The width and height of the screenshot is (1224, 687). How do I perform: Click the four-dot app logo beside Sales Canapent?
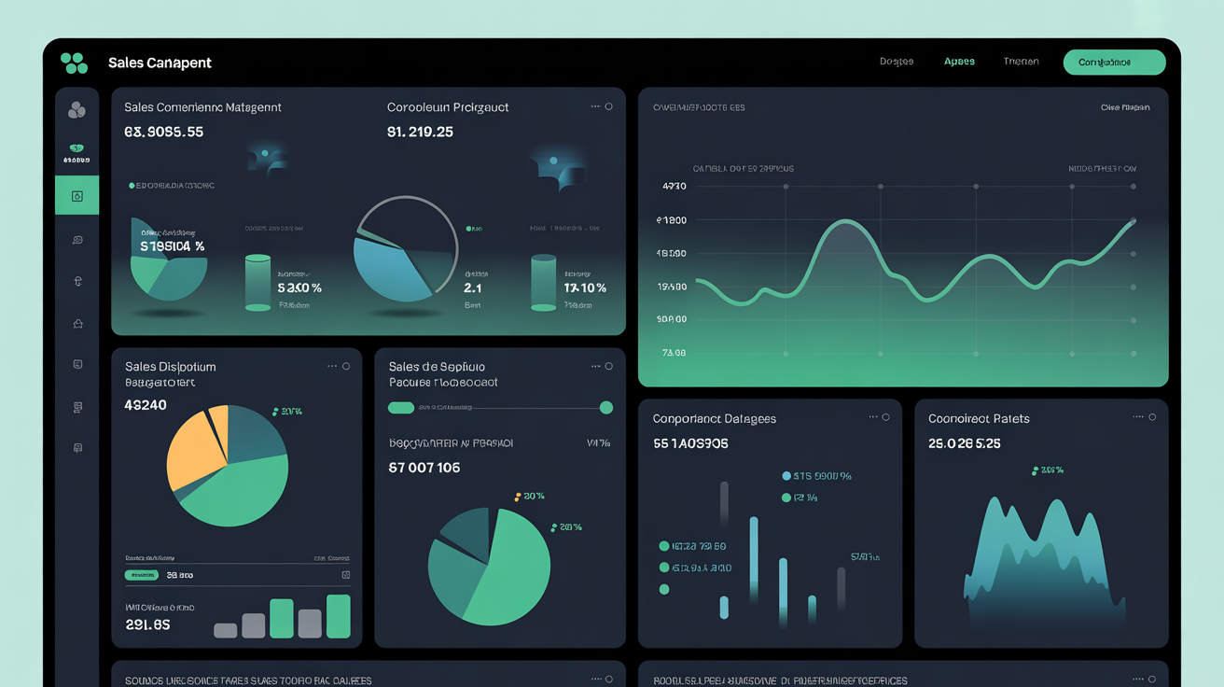(74, 63)
